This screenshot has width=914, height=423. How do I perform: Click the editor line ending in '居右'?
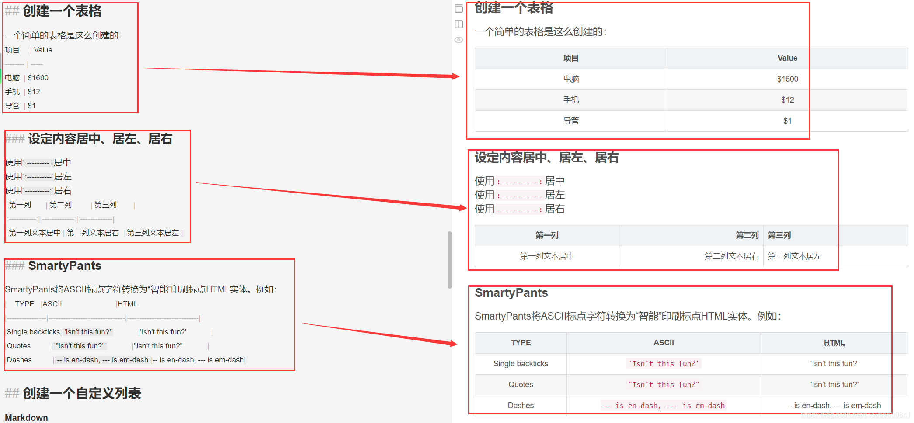[x=38, y=191]
